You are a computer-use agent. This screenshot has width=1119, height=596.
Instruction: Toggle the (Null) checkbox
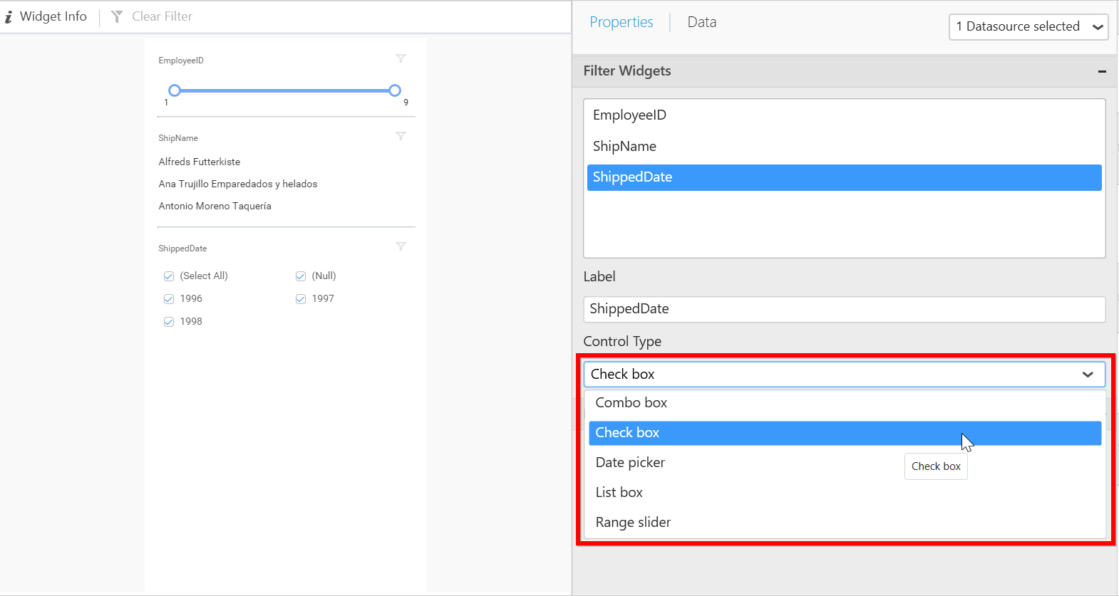pos(301,276)
